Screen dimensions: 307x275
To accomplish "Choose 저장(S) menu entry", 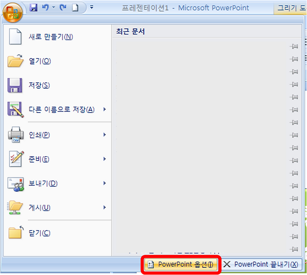I will (58, 85).
